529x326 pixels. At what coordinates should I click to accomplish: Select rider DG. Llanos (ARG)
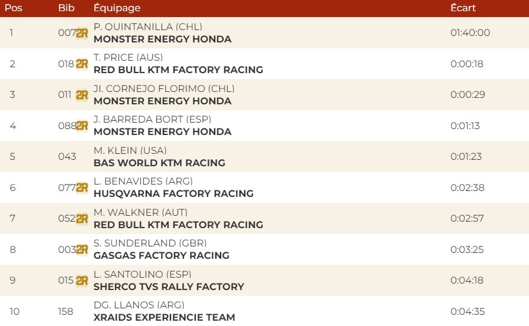coord(139,305)
